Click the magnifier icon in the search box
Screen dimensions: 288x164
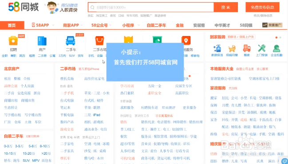92,8
